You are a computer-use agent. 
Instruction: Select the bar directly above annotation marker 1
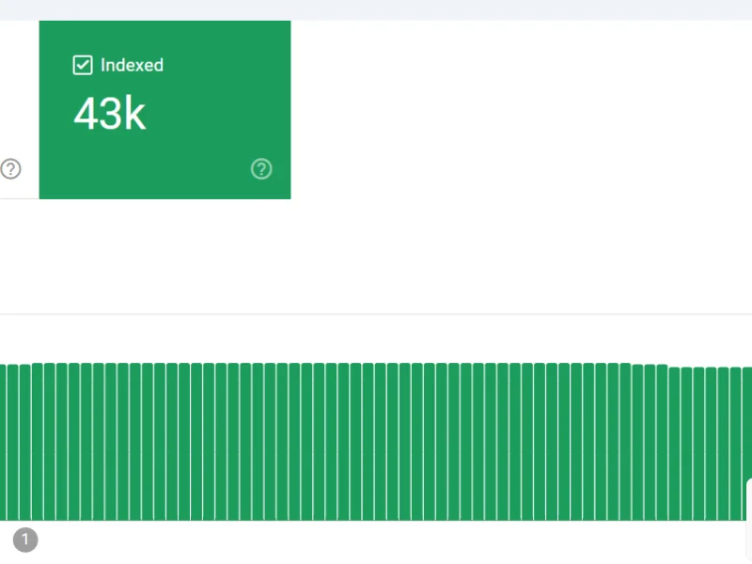tap(25, 442)
